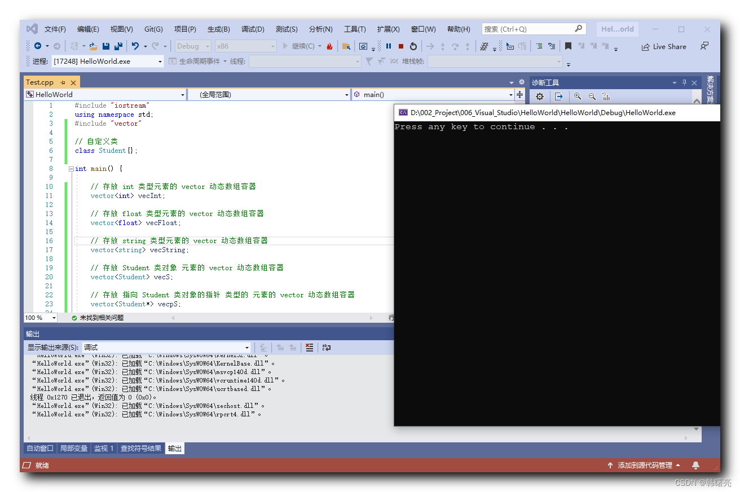Open the 扩展(X) menu

(389, 29)
